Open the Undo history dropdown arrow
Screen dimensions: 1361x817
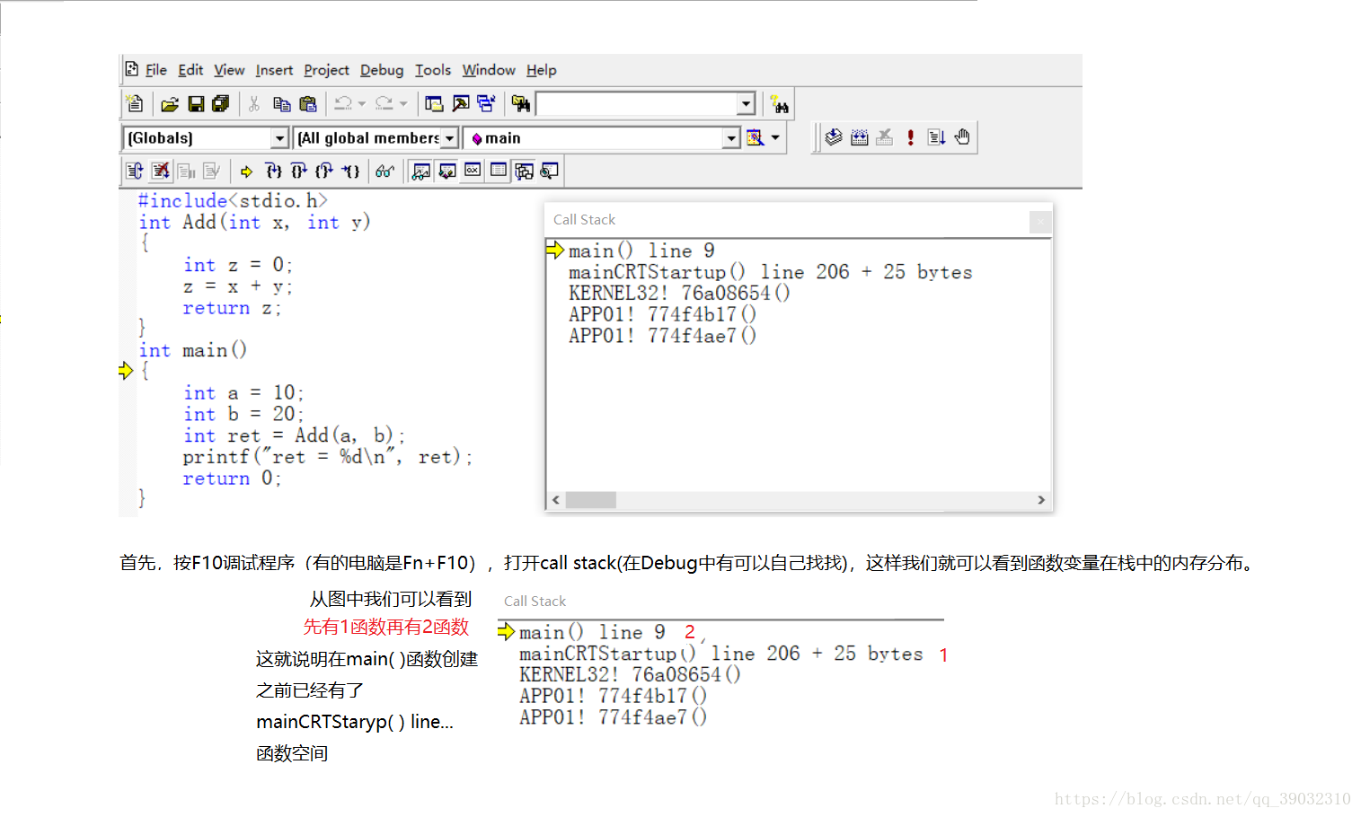click(x=362, y=104)
